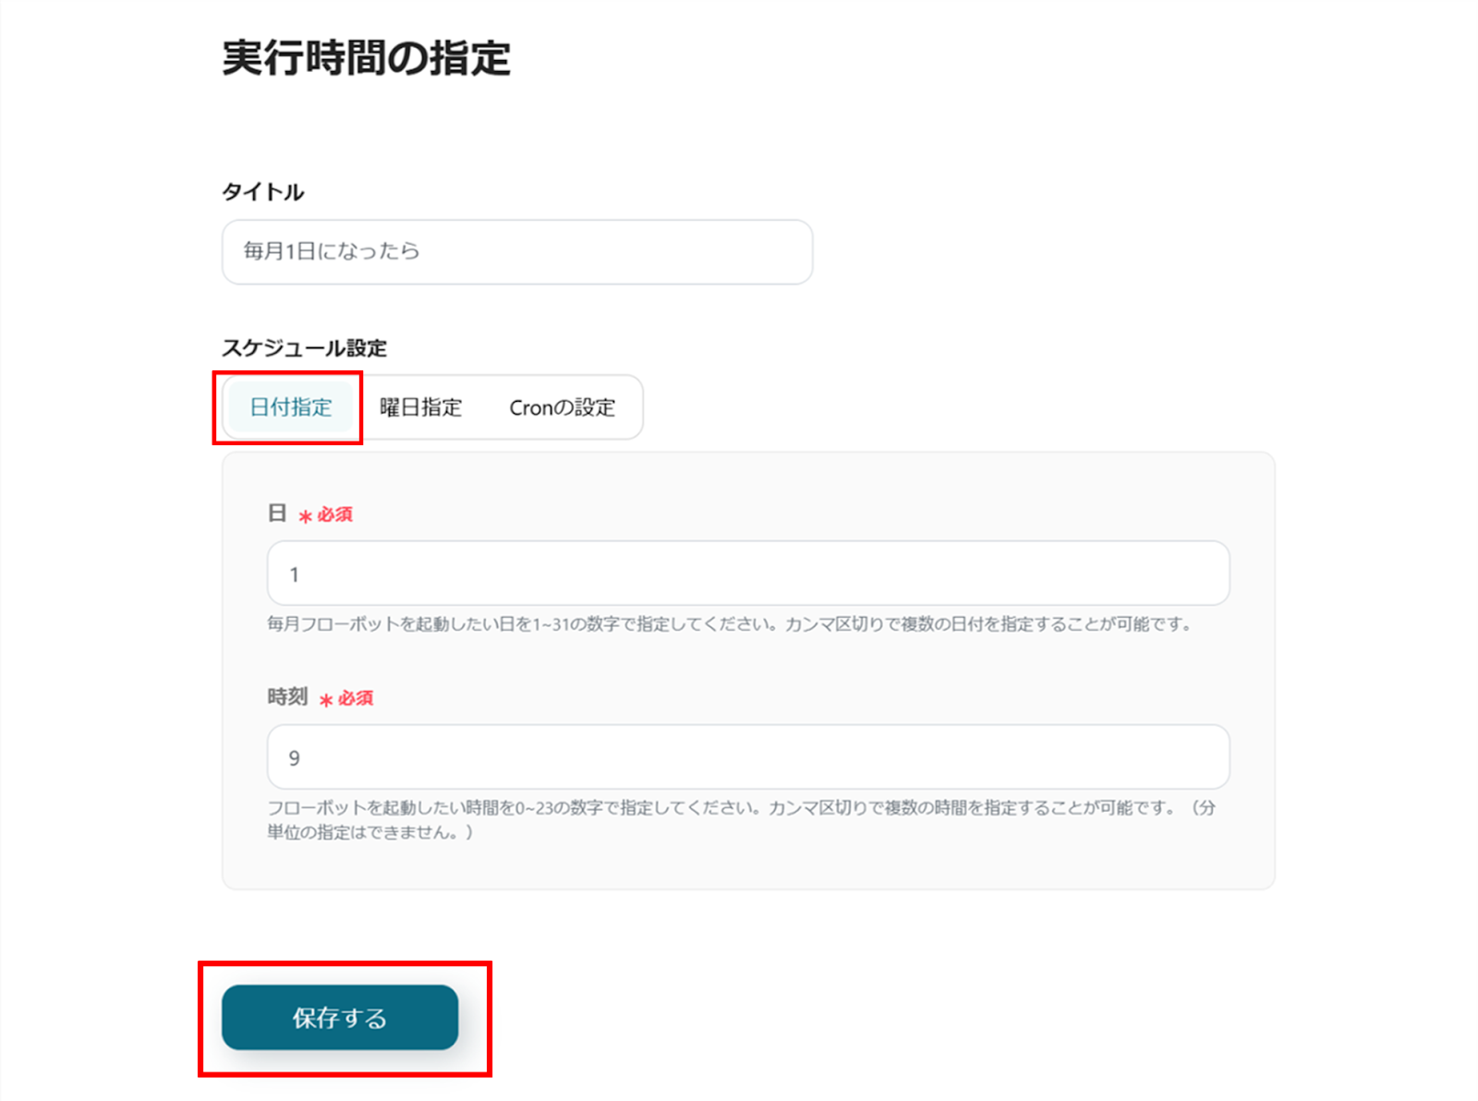Click the 時刻 field label
1478x1101 pixels.
pos(287,696)
